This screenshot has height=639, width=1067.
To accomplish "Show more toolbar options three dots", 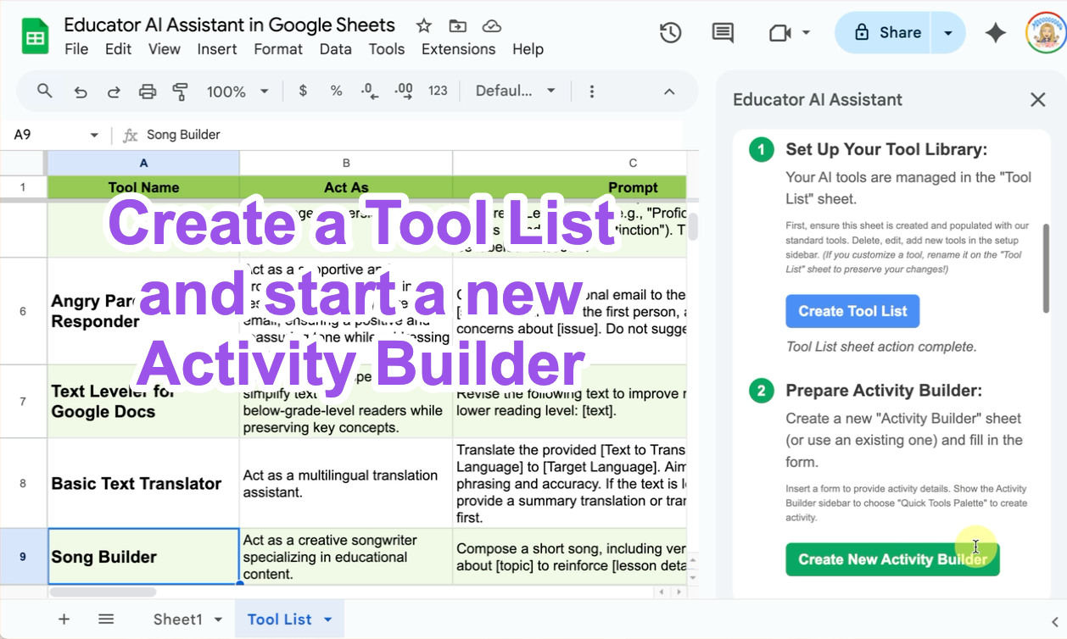I will pyautogui.click(x=592, y=91).
